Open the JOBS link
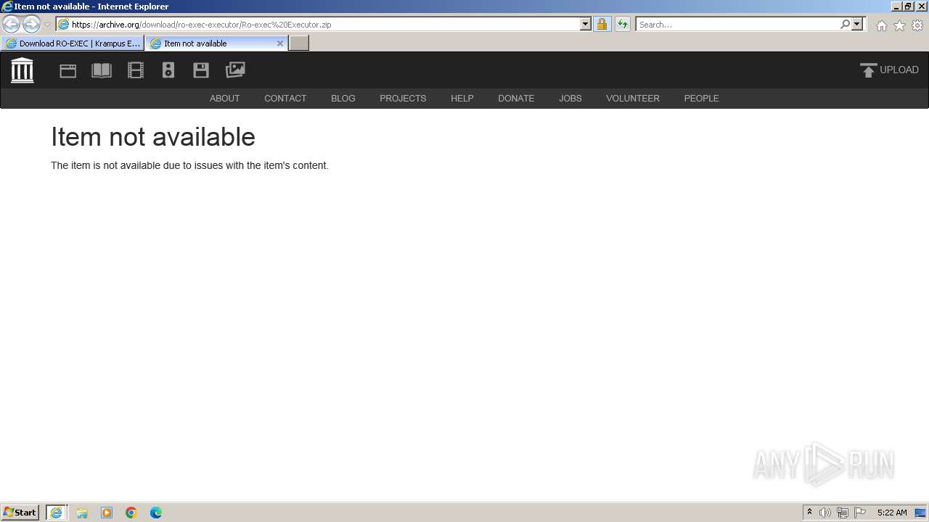The image size is (929, 522). [x=570, y=99]
